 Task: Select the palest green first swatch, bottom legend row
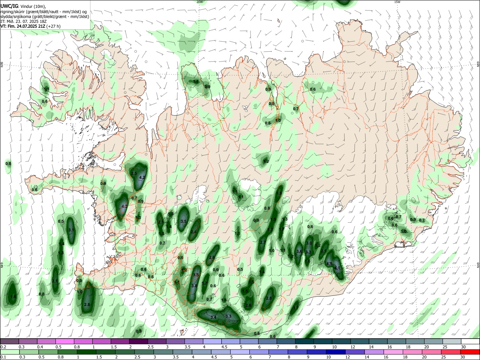[10, 352]
